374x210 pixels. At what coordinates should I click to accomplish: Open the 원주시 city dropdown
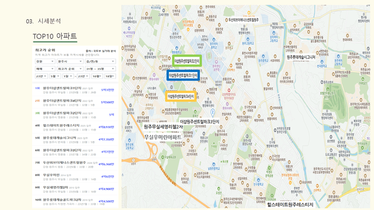pyautogui.click(x=70, y=61)
